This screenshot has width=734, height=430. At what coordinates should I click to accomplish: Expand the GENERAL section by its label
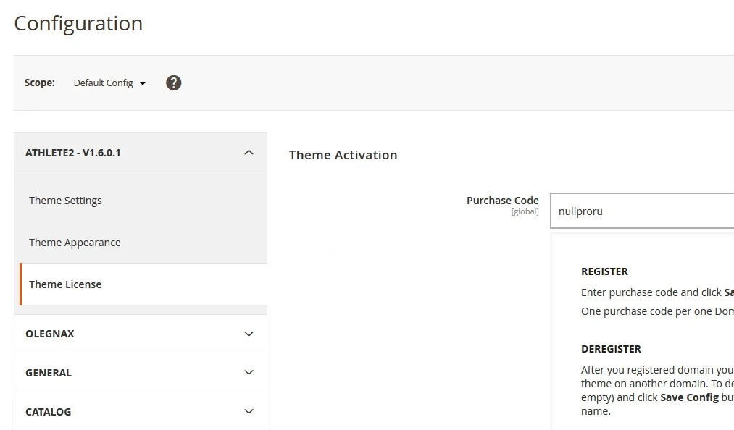[x=49, y=373]
